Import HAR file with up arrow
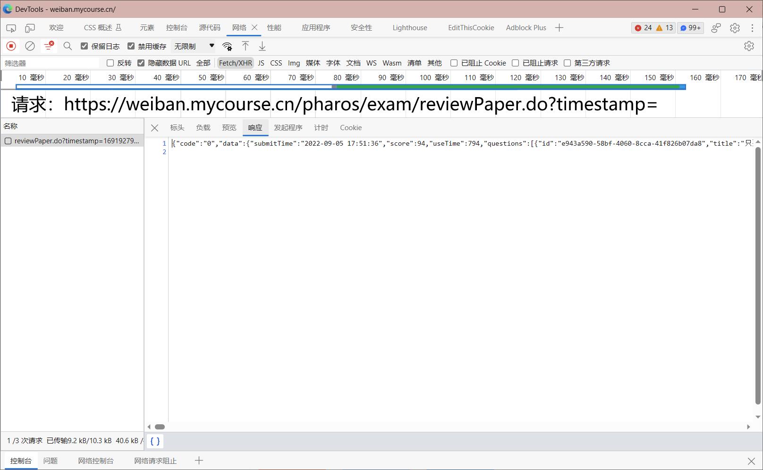This screenshot has height=470, width=763. (x=246, y=46)
